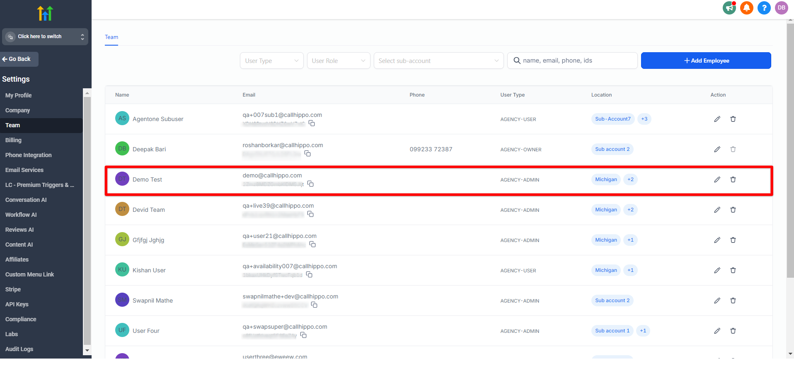Expand +2 locations for Demo Test
The width and height of the screenshot is (794, 366).
click(631, 179)
